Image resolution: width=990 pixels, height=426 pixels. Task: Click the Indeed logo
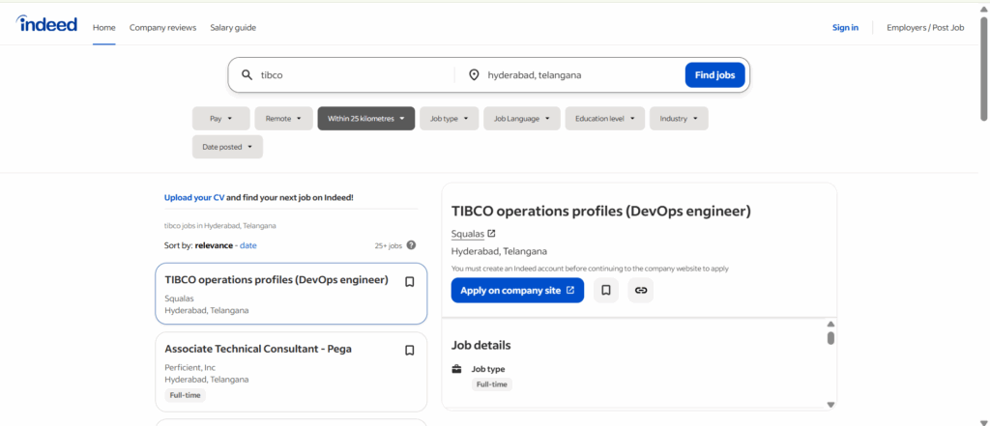(46, 24)
